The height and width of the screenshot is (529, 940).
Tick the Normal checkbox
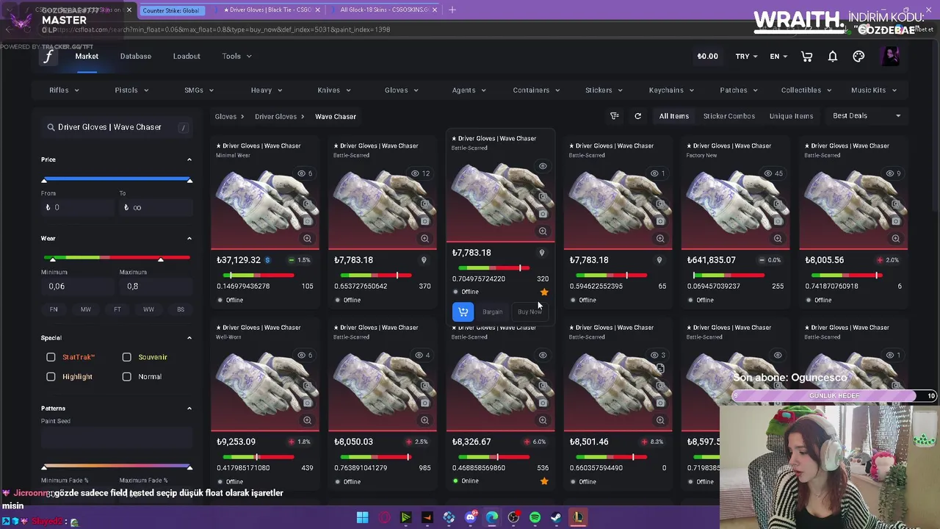(x=126, y=376)
